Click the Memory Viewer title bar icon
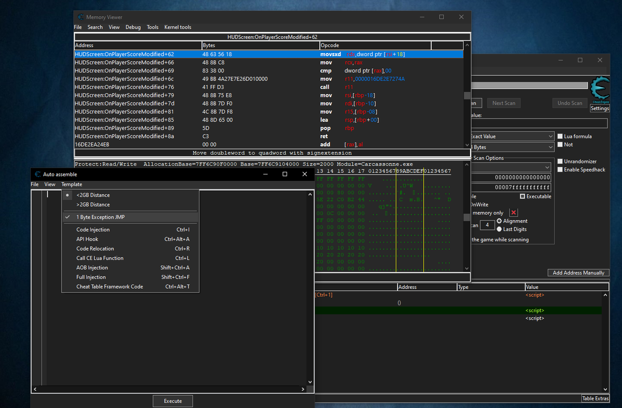Image resolution: width=622 pixels, height=408 pixels. coord(81,17)
